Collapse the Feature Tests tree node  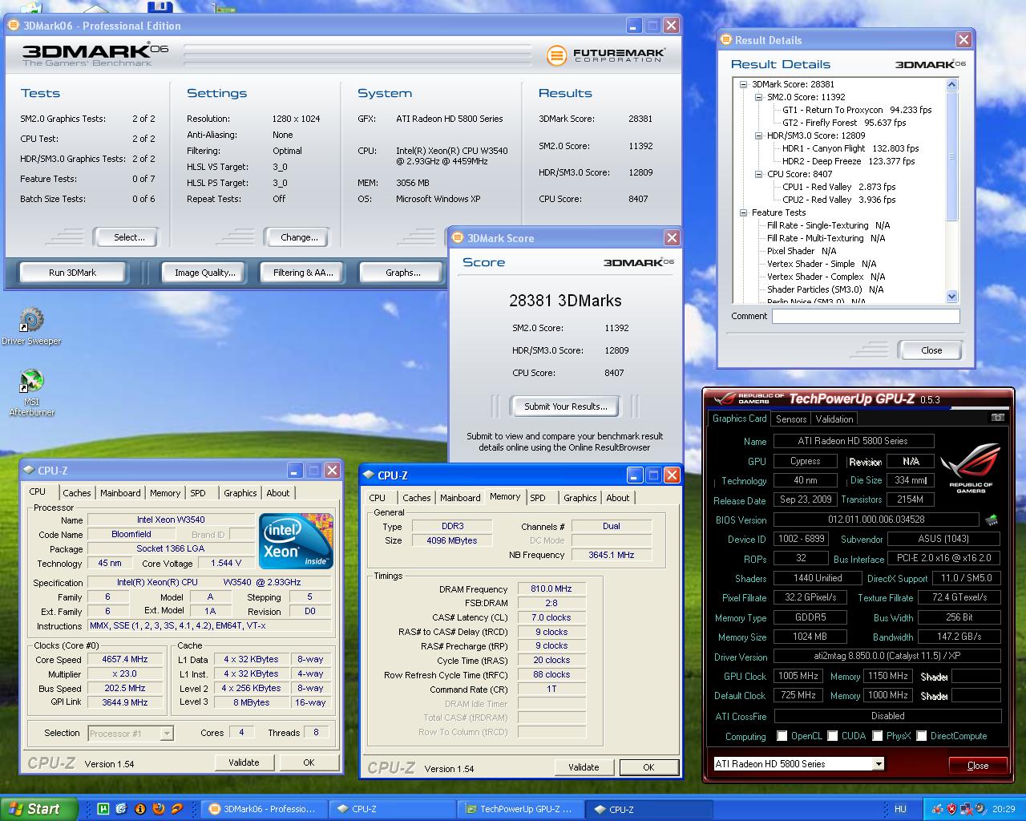(x=743, y=212)
